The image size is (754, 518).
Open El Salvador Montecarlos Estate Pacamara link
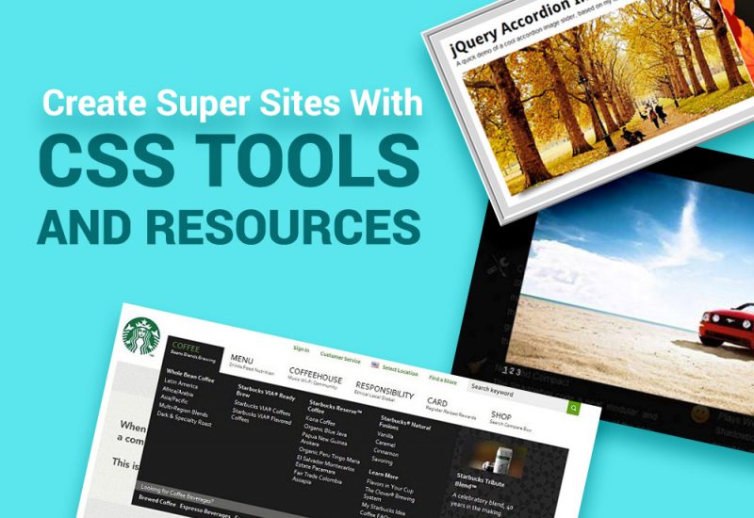[324, 465]
